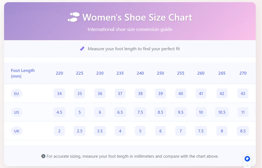The width and height of the screenshot is (262, 168).
Task: Click US size 8.5 badge
Action: coord(160,112)
